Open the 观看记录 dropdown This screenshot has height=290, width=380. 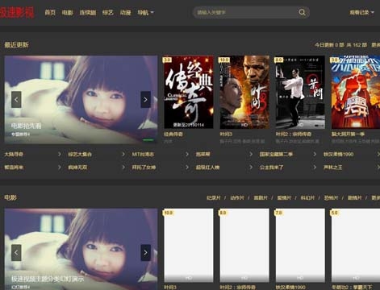[x=361, y=12]
